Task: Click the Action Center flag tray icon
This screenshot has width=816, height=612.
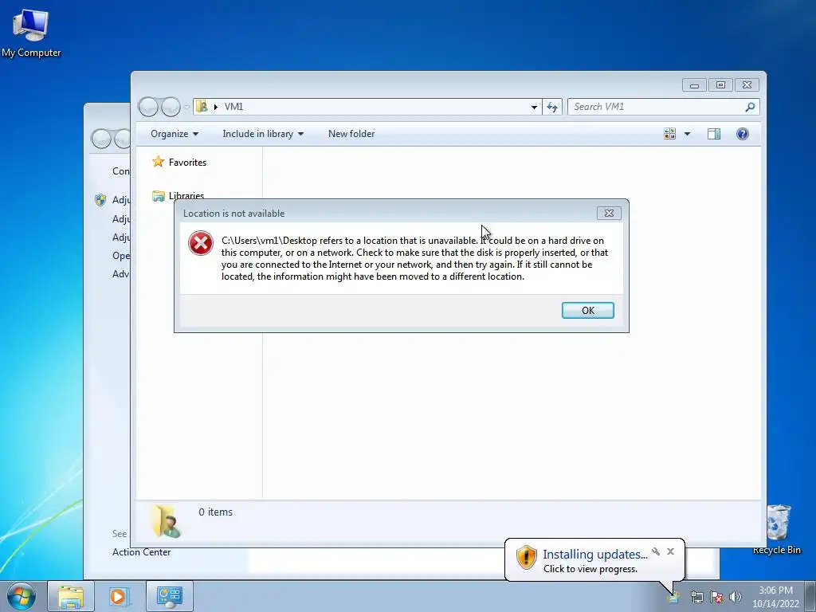Action: (716, 597)
